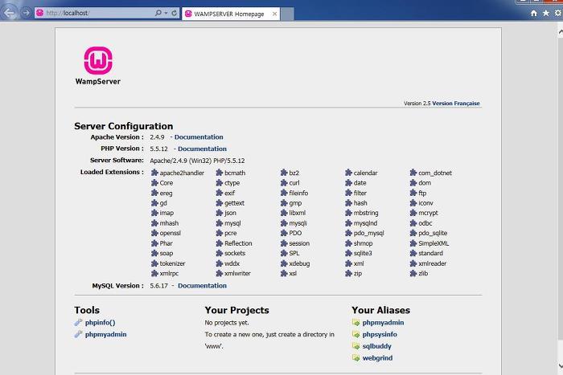Select the 'mcrypt' extension text
563x375 pixels.
[428, 213]
